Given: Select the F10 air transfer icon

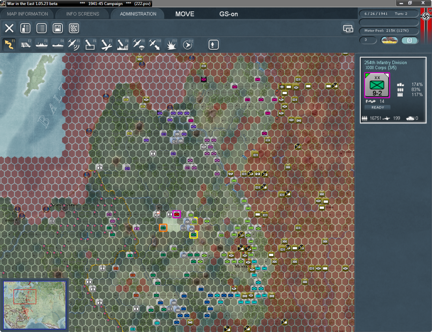Looking at the screenshot, I should click(155, 45).
